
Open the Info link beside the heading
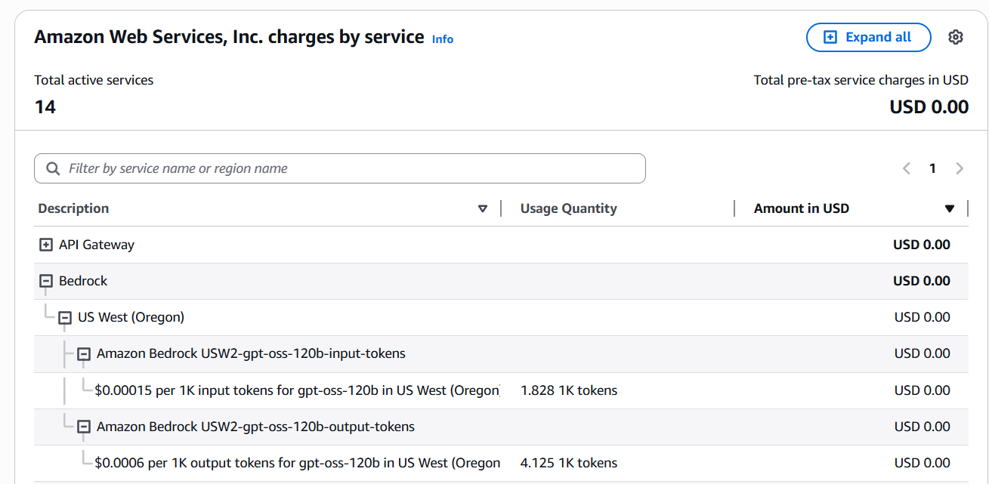pos(442,39)
